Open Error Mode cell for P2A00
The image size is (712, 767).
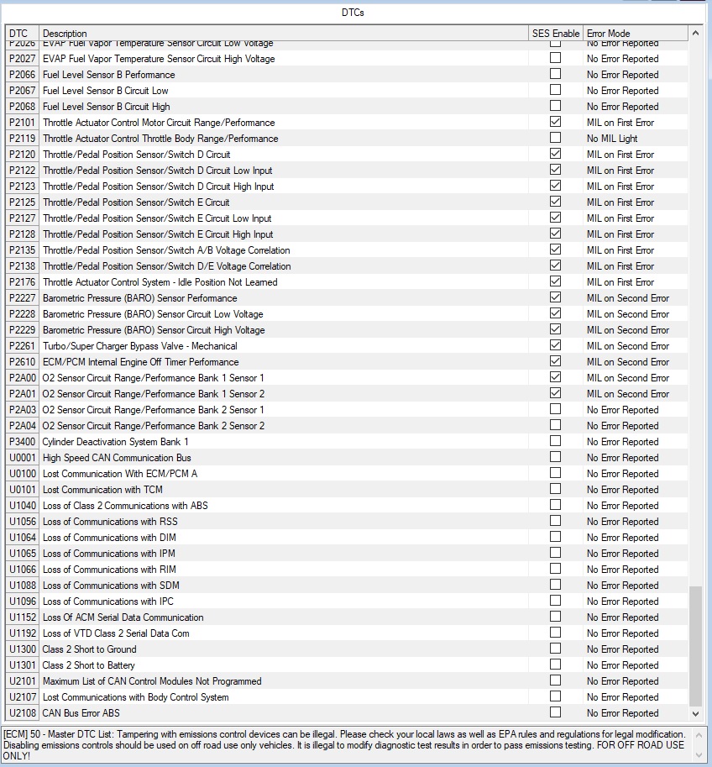[x=636, y=378]
